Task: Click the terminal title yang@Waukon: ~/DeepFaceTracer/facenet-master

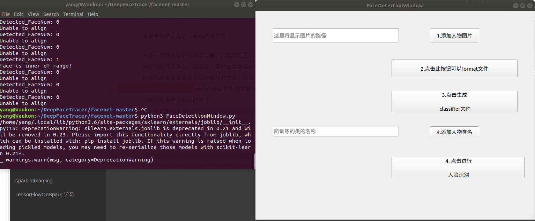Action: pyautogui.click(x=127, y=5)
